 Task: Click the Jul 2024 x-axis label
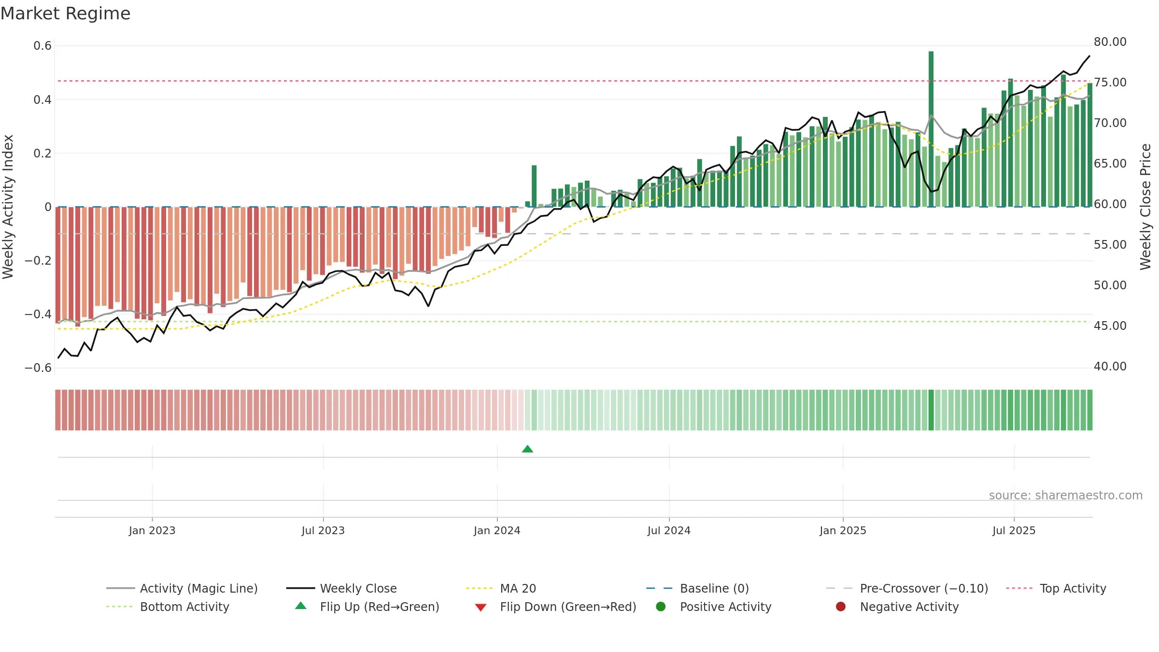669,530
